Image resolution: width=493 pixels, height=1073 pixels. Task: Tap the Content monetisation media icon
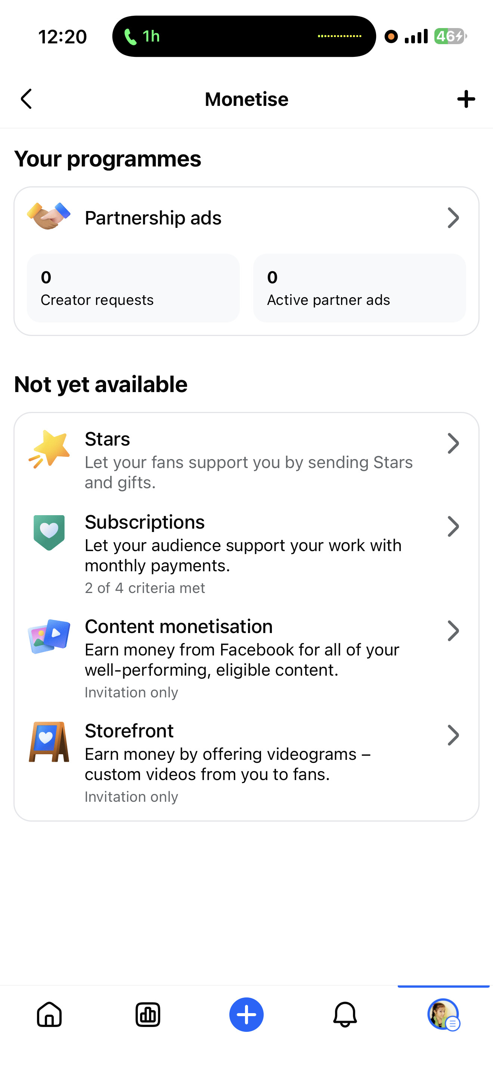tap(49, 636)
